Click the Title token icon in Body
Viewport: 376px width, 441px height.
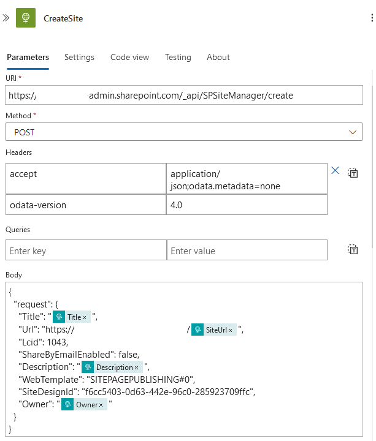point(59,317)
